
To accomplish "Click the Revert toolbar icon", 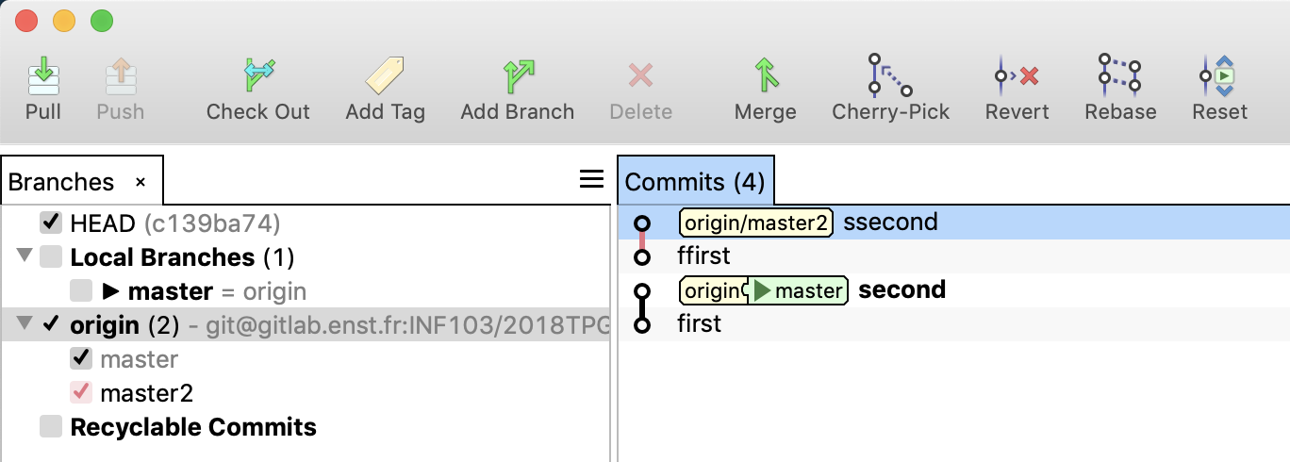I will tap(1017, 76).
